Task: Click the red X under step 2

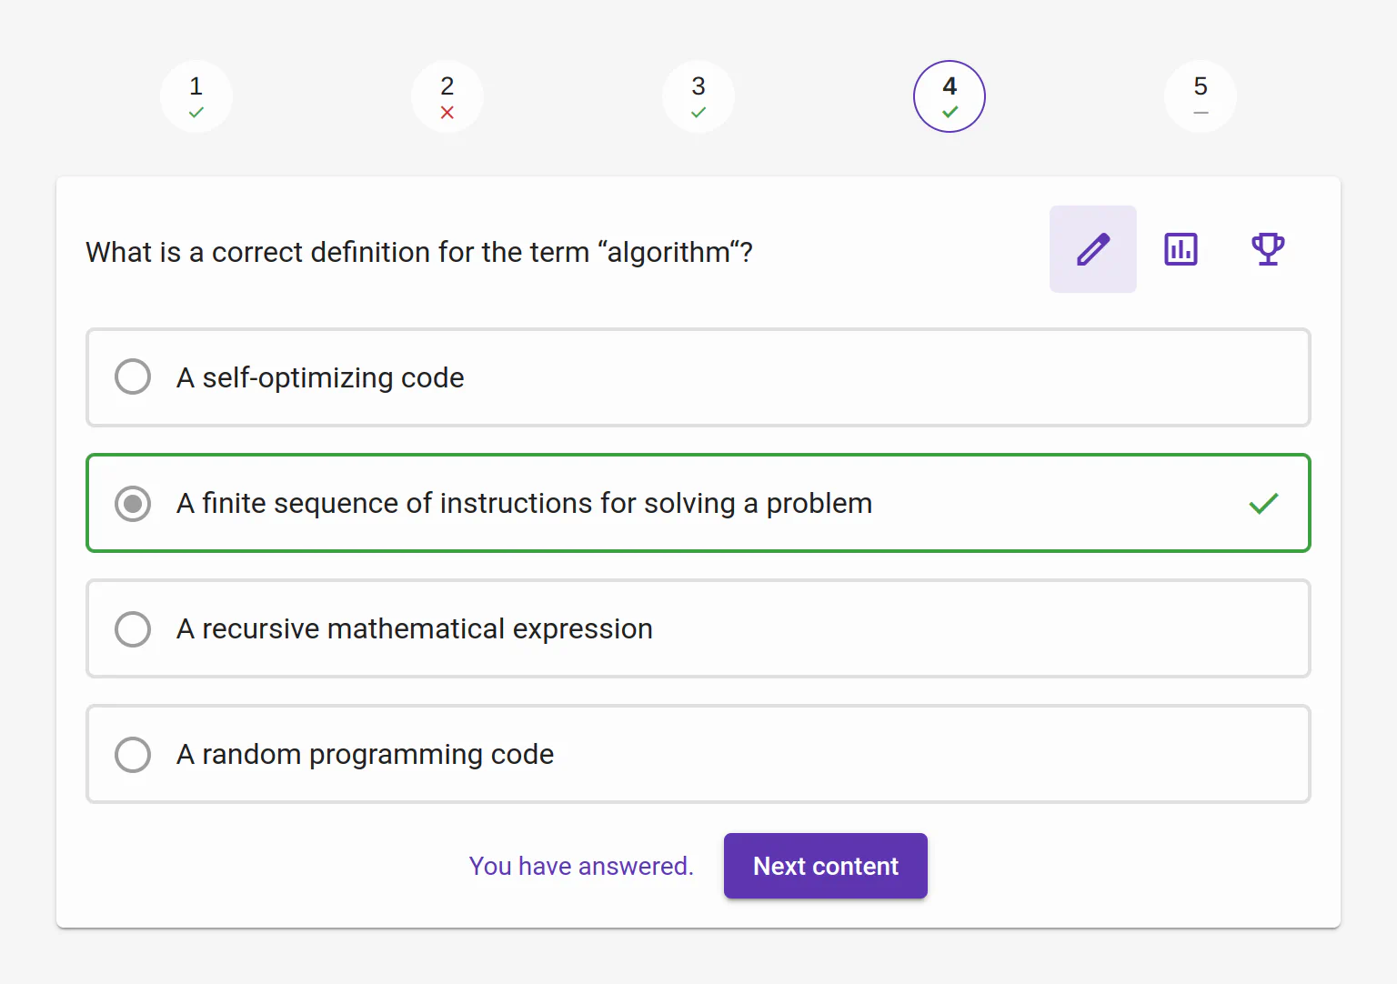Action: coord(447,113)
